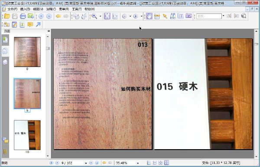260x167 pixels.
Task: Click the gray next view right arrow in toolbar
Action: pos(66,16)
